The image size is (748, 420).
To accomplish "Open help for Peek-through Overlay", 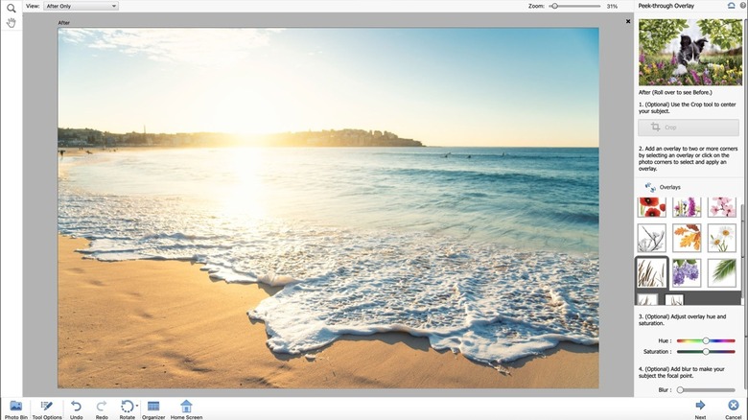I will 742,6.
